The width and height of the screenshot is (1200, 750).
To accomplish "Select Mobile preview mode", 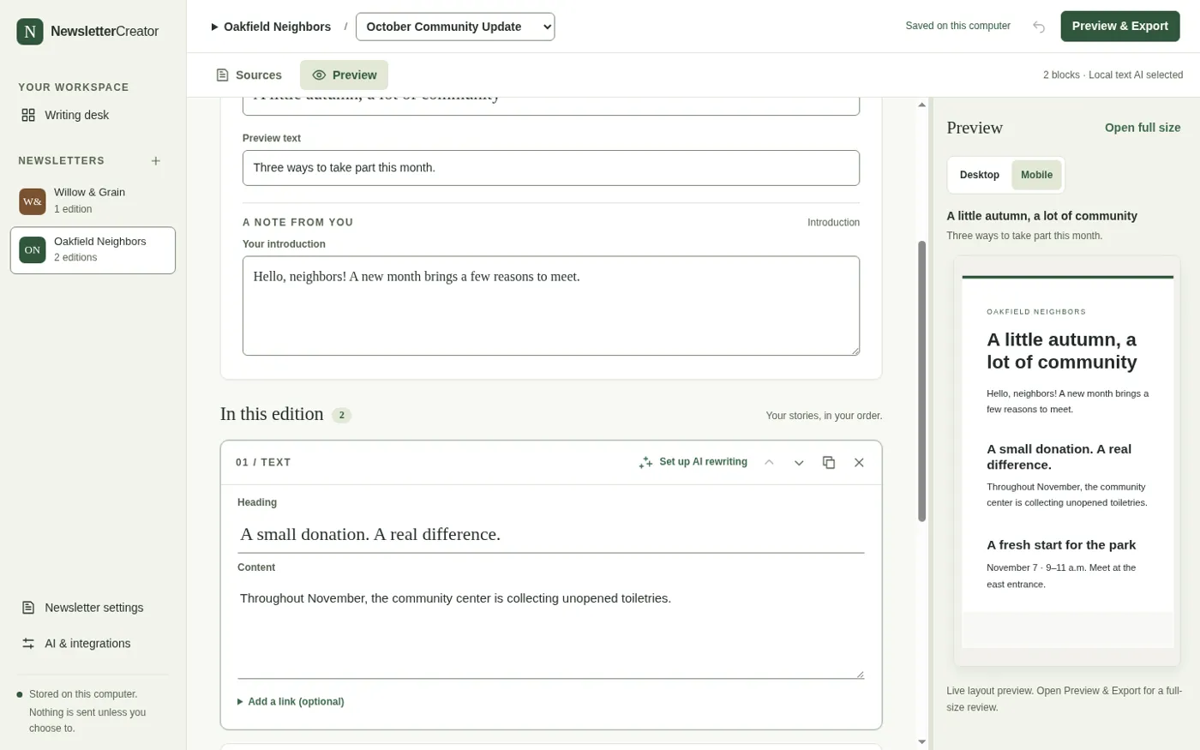I will pyautogui.click(x=1036, y=175).
